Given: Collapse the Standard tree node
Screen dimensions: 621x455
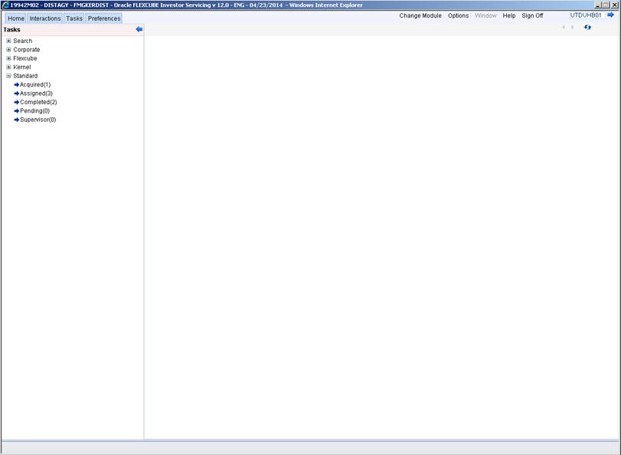Looking at the screenshot, I should (8, 76).
